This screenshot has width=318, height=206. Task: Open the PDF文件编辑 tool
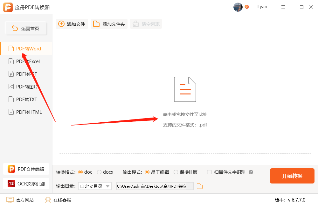pyautogui.click(x=26, y=169)
